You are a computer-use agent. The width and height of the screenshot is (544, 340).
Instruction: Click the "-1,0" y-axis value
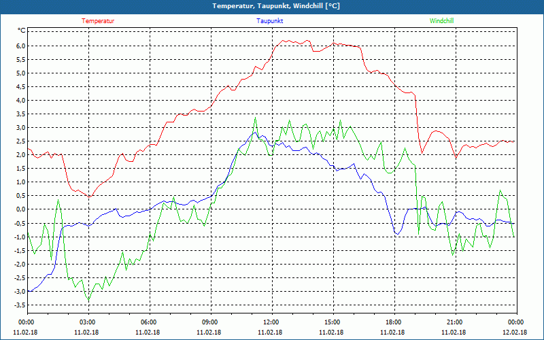[x=20, y=237]
